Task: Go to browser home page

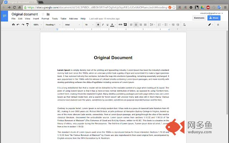Action: point(20,7)
